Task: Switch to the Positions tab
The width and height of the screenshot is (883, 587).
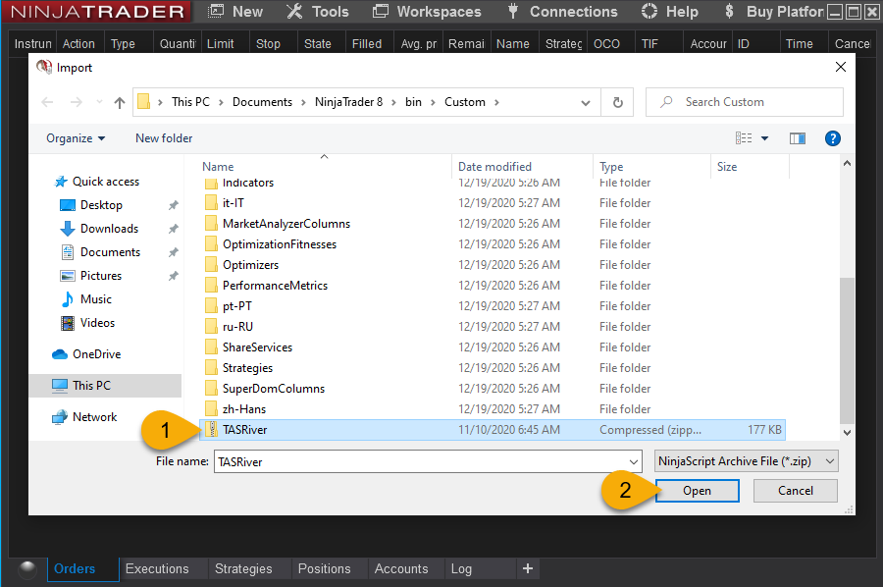Action: (325, 569)
